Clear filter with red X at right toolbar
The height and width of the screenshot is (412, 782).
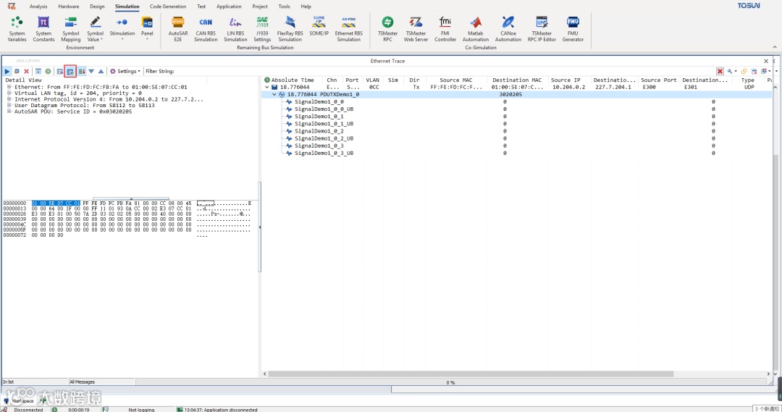tap(720, 72)
